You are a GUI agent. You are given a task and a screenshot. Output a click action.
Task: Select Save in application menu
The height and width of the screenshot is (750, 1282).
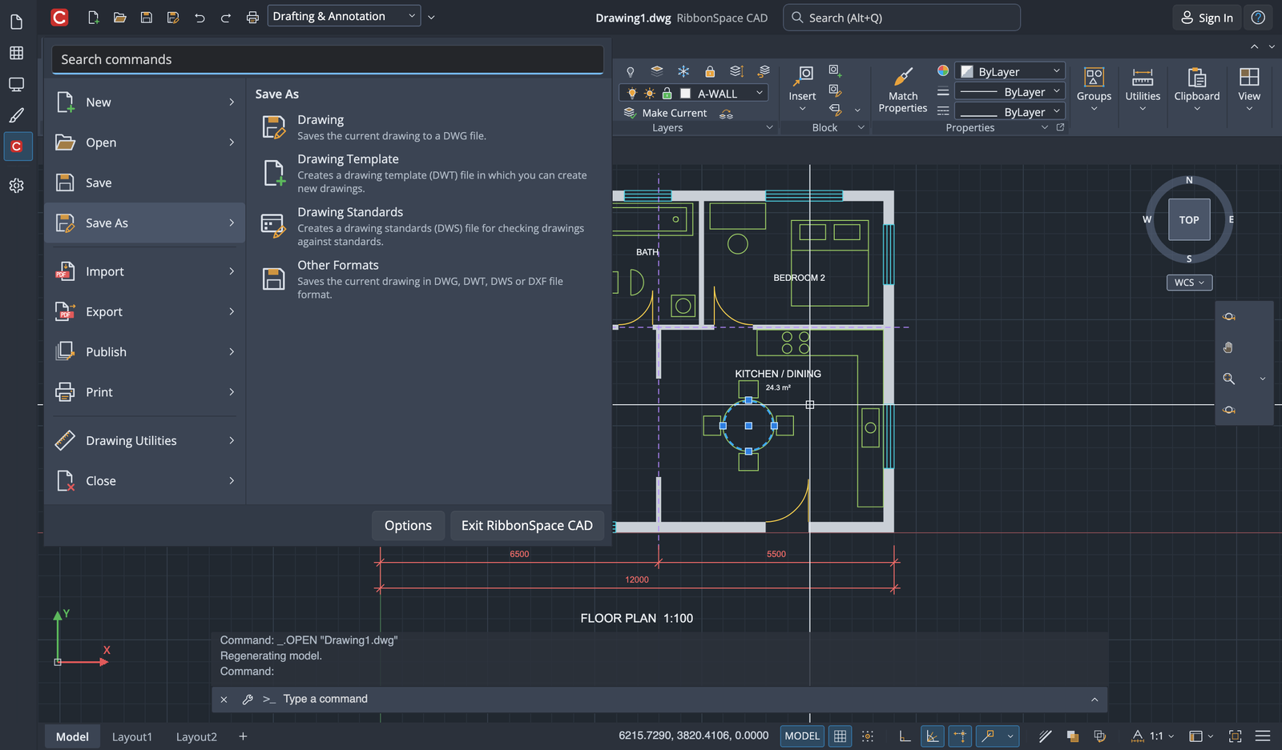click(145, 182)
